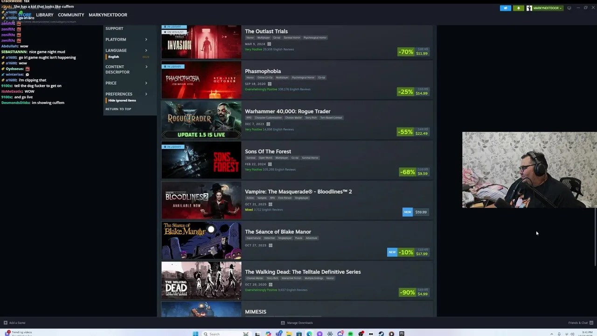This screenshot has width=597, height=336.
Task: Collapse the Preferences filter section
Action: click(127, 94)
